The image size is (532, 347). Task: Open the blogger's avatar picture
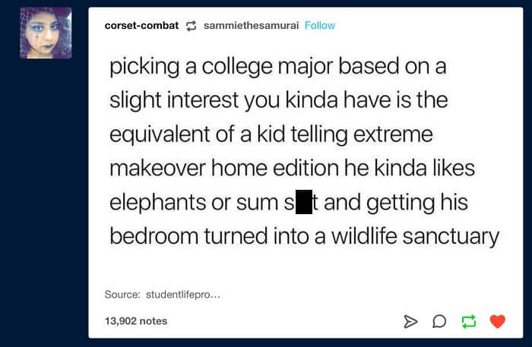point(46,33)
